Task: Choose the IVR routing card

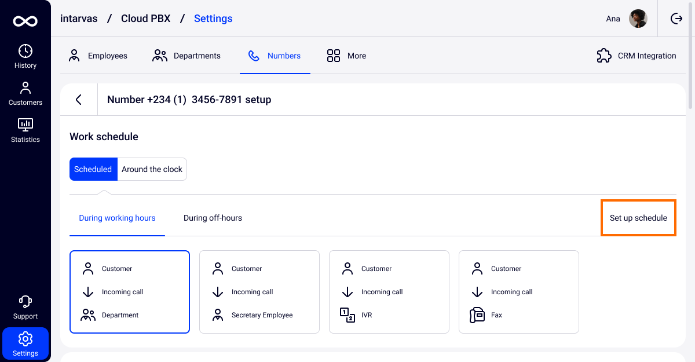Action: (x=389, y=292)
